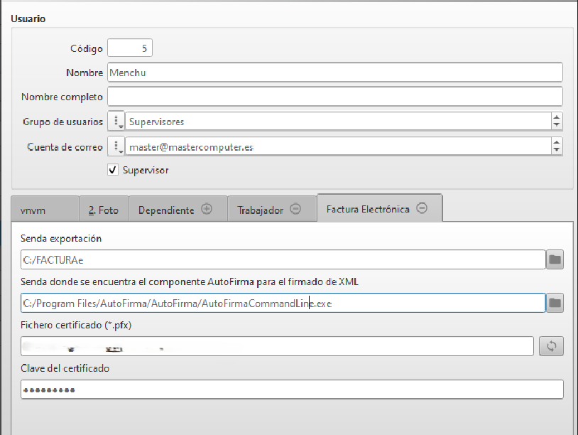Focus the empty Nombre completo field
Viewport: 578px width, 435px height.
334,97
